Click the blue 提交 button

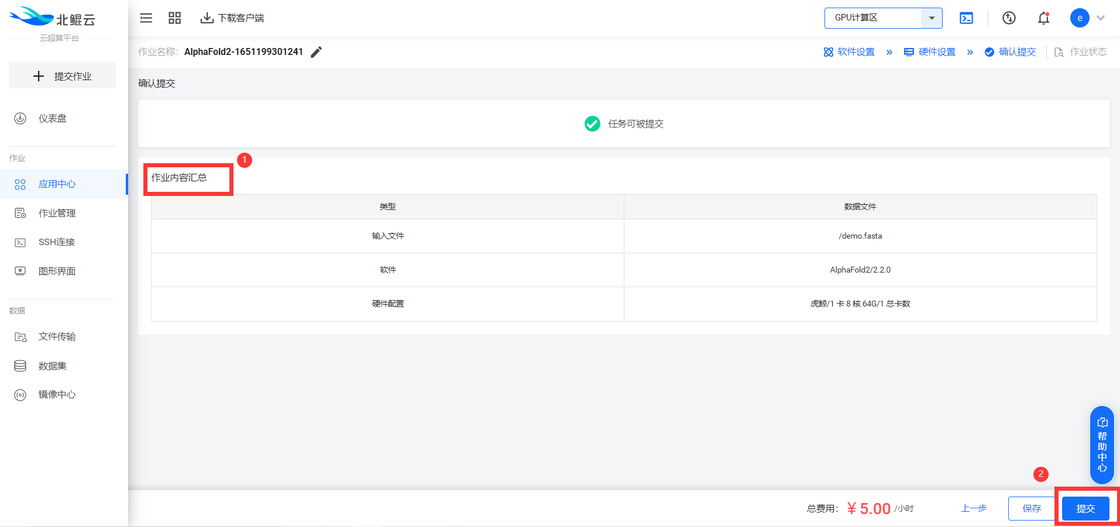pyautogui.click(x=1085, y=508)
